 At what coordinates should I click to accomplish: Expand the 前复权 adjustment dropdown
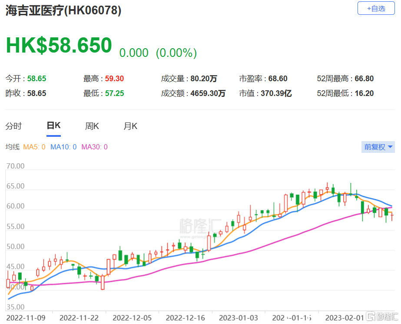[378, 147]
